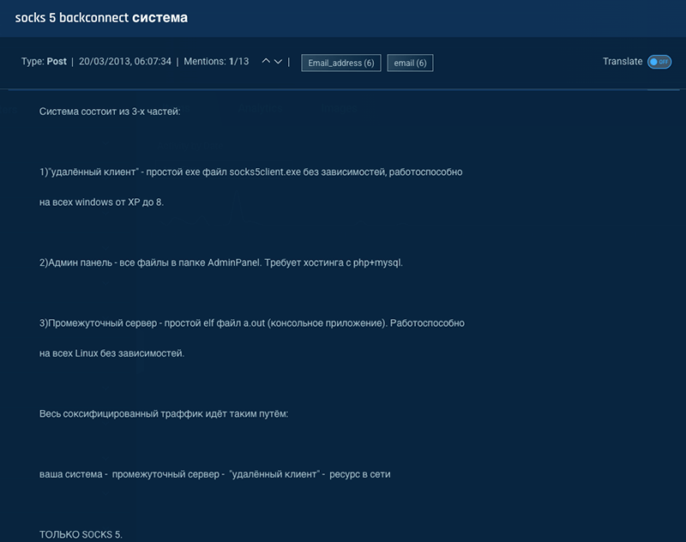Click the down chevron to jump to next mention
Viewport: 686px width, 542px height.
[x=278, y=62]
